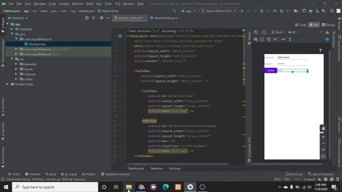
Task: Switch to the MainActivity.java tab
Action: [x=166, y=18]
